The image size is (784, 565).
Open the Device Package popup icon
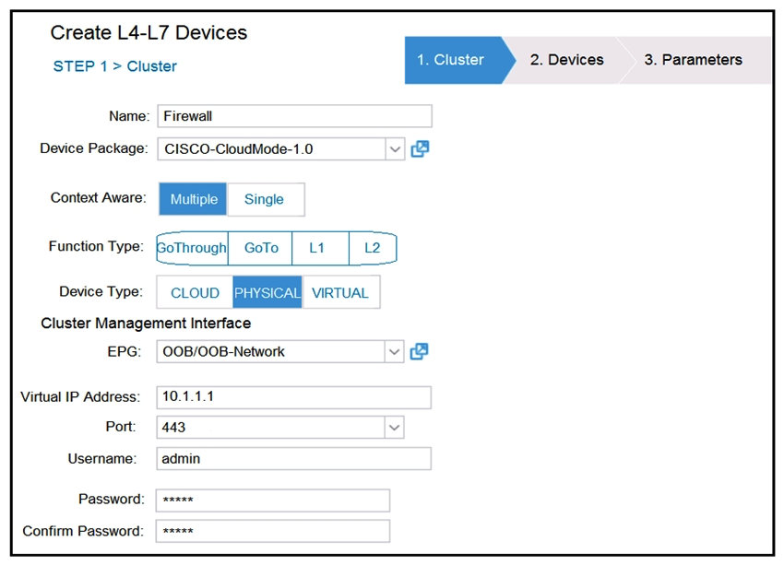tap(420, 149)
